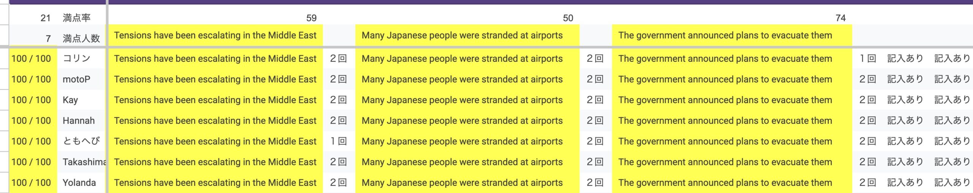Viewport: 973px width, 193px height.
Task: Click the Takashima name cell
Action: [x=84, y=162]
